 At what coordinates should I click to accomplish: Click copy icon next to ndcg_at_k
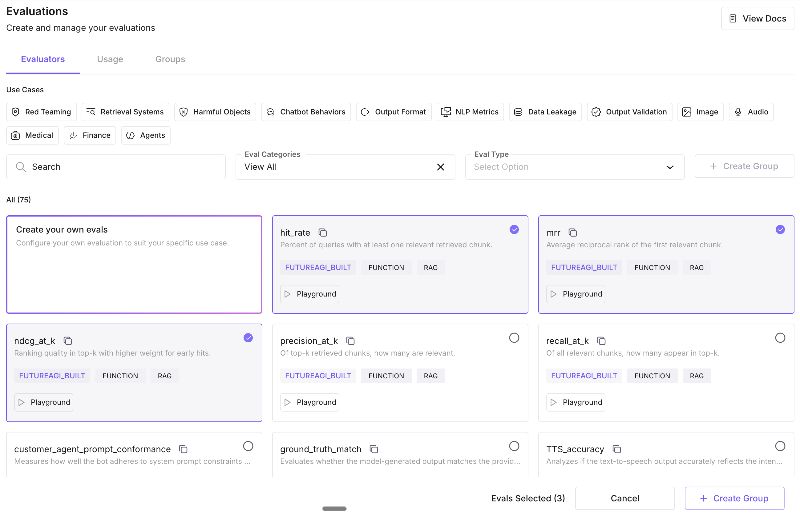point(67,341)
